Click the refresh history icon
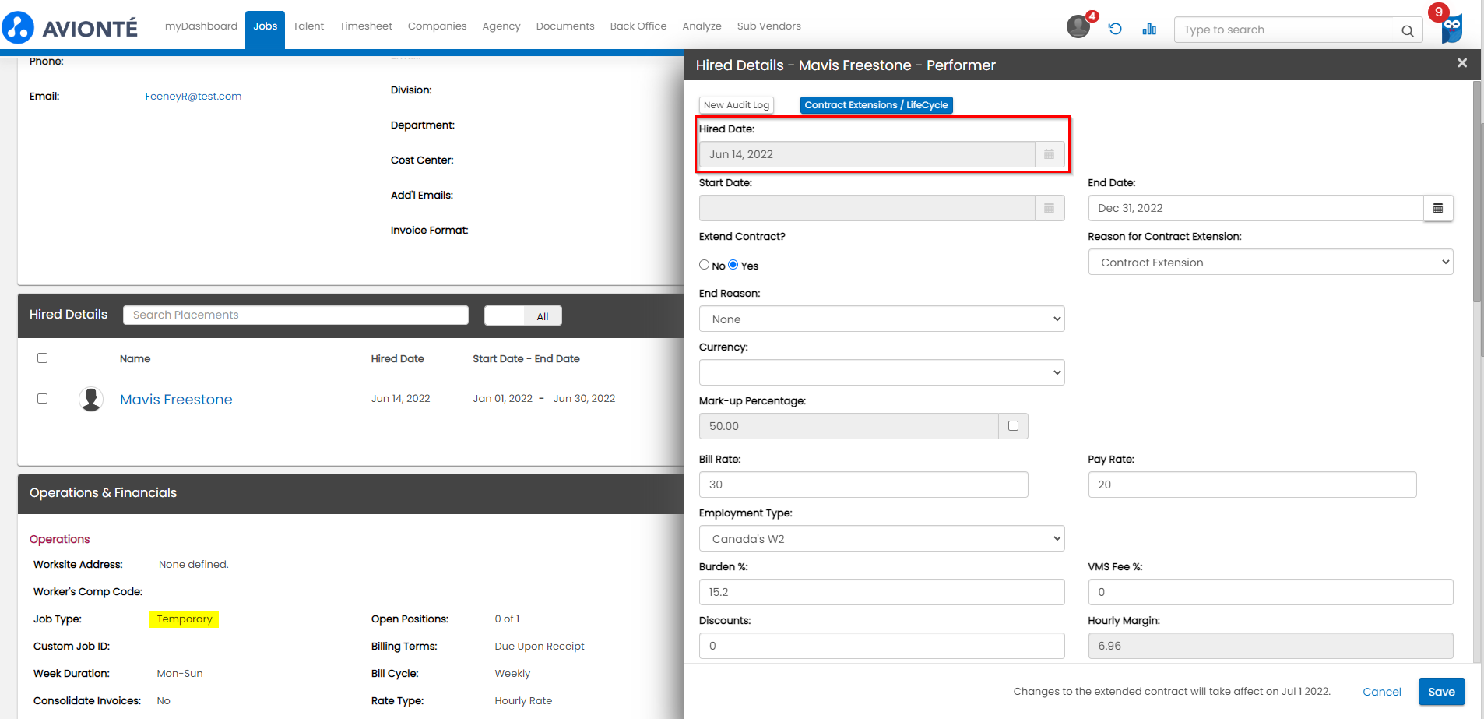 (x=1115, y=29)
